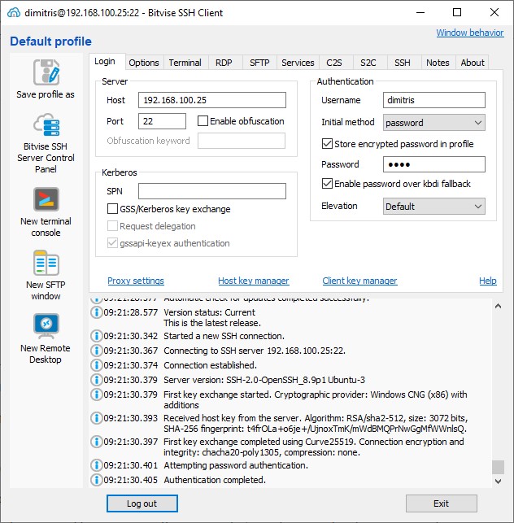Open Window behavior link
Image resolution: width=514 pixels, height=523 pixels.
470,33
